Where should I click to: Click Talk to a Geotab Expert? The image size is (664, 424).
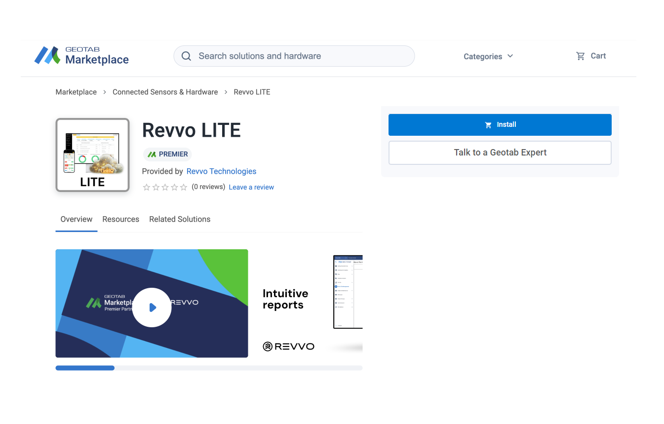click(x=500, y=153)
